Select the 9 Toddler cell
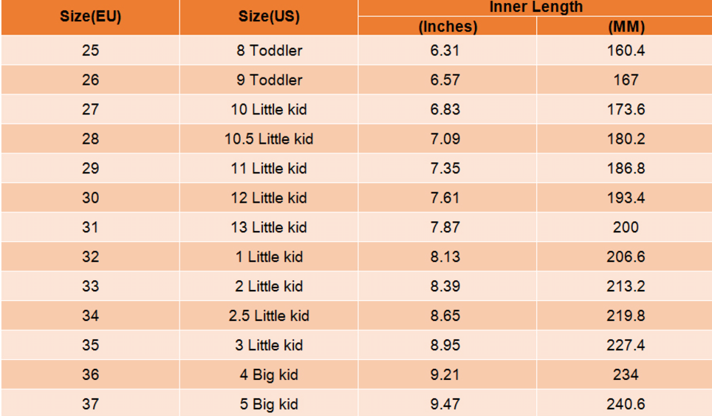The height and width of the screenshot is (416, 712). [x=269, y=80]
